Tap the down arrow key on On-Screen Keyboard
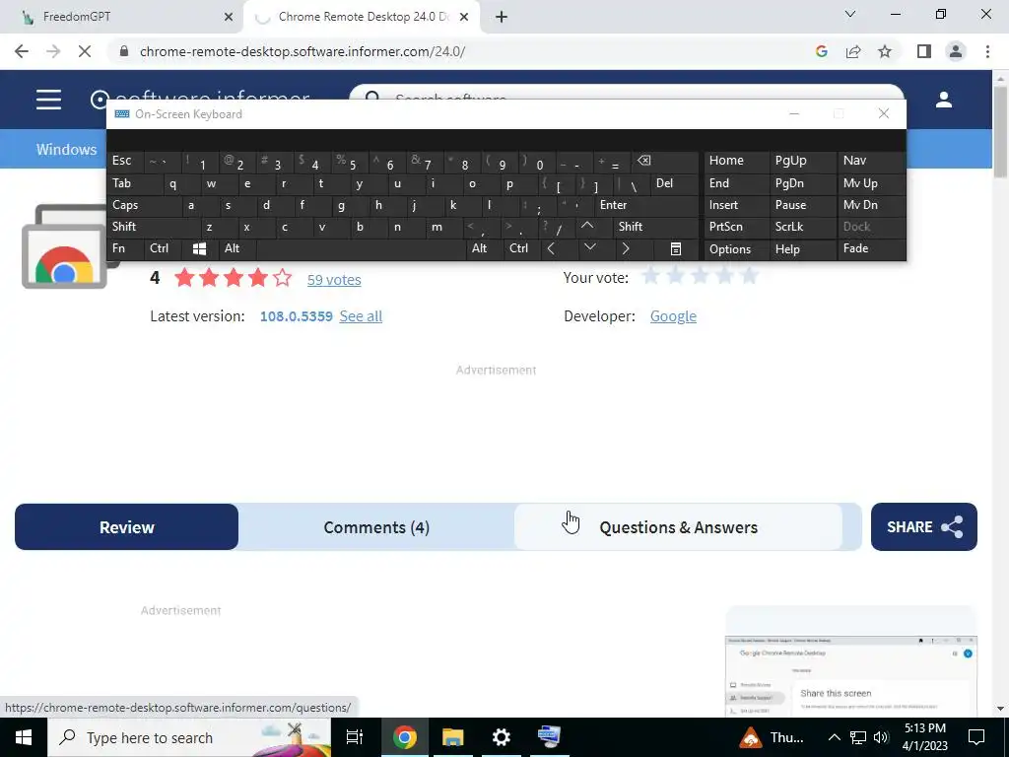This screenshot has width=1009, height=757. [x=590, y=247]
